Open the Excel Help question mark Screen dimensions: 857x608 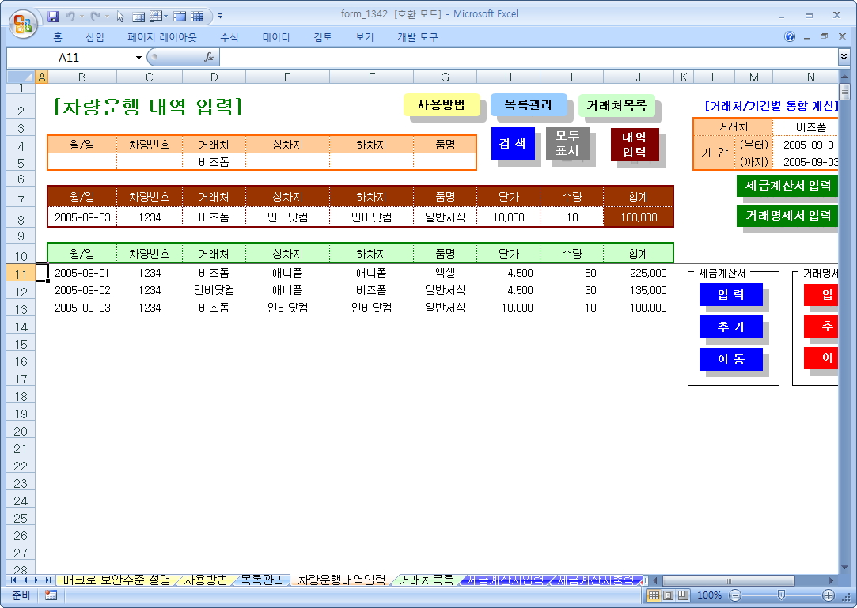point(789,36)
